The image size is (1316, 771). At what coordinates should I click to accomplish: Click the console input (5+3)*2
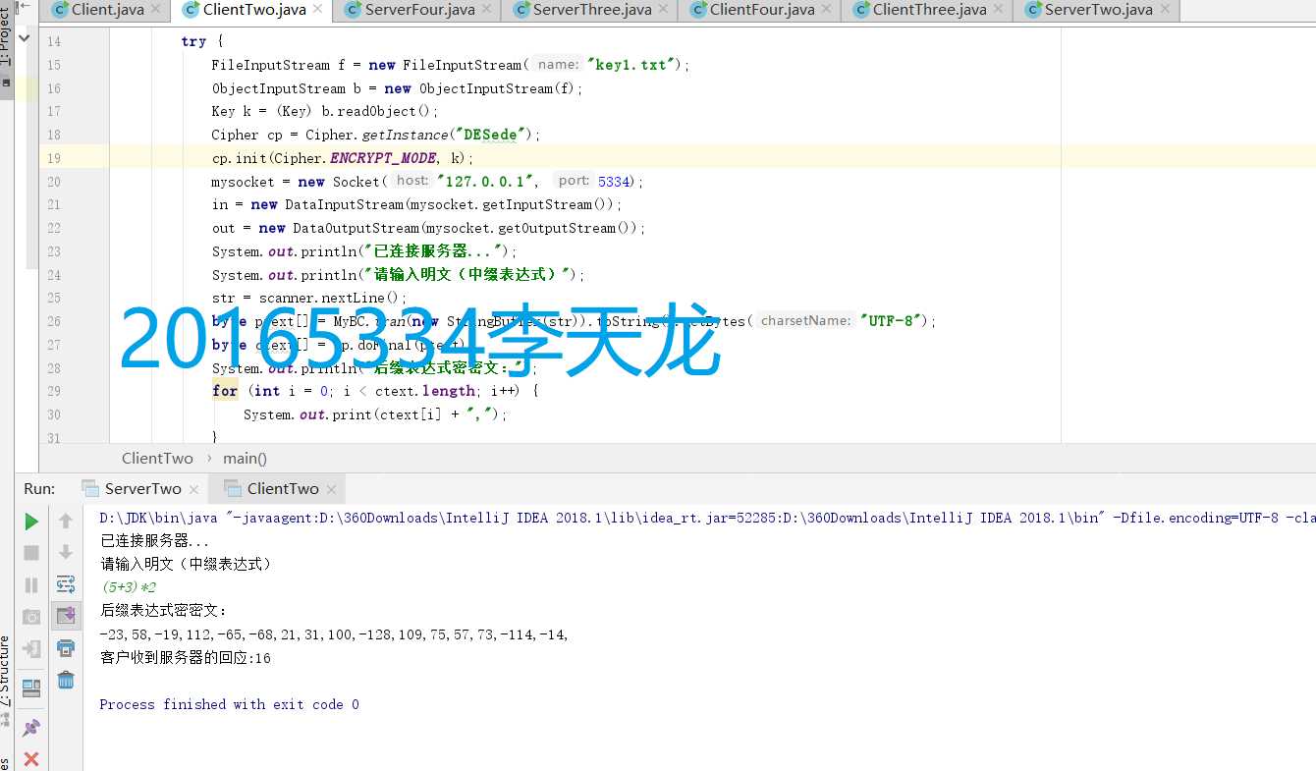tap(128, 587)
